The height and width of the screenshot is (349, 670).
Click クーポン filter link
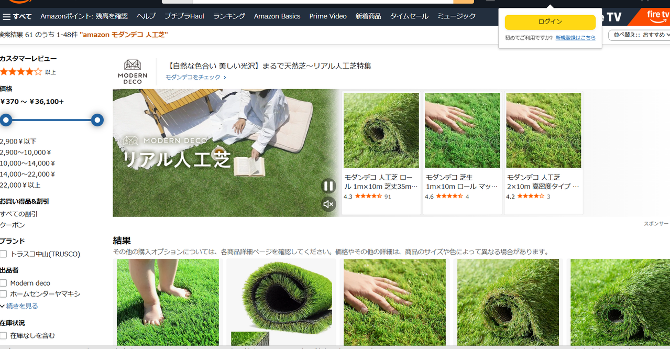click(13, 225)
